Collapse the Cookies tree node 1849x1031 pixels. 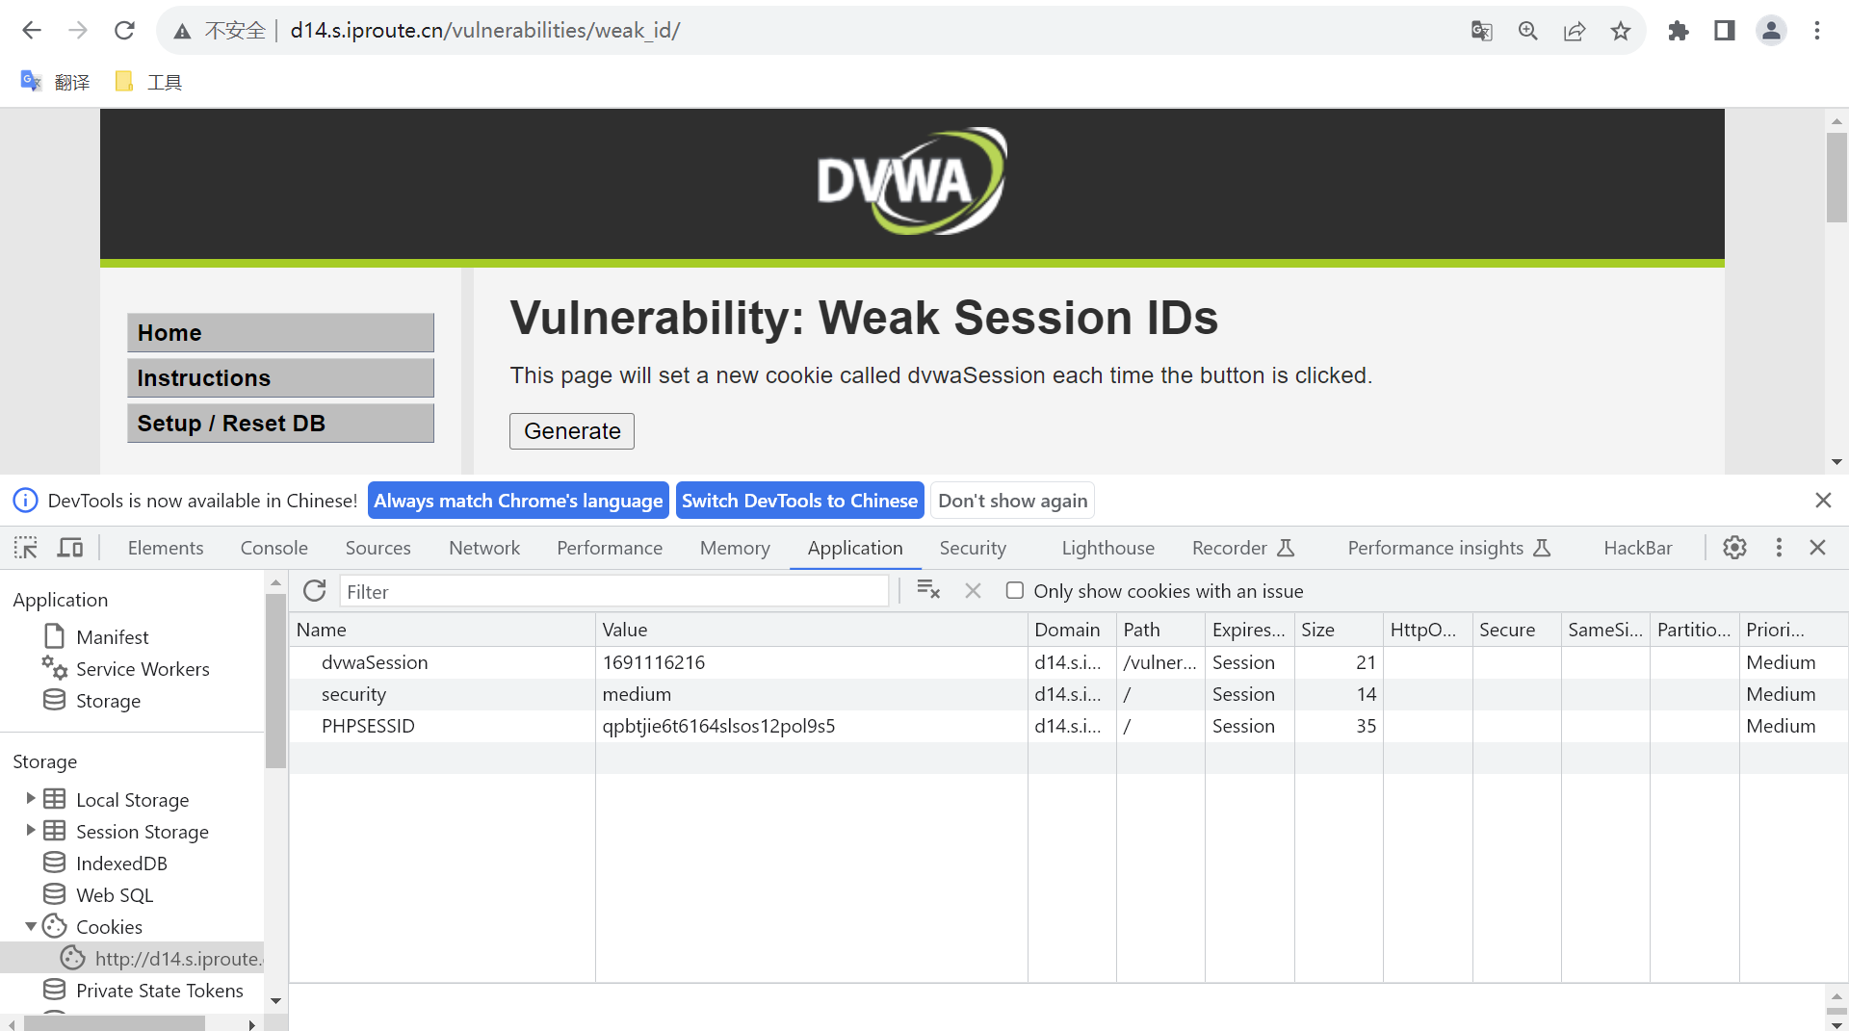tap(31, 926)
